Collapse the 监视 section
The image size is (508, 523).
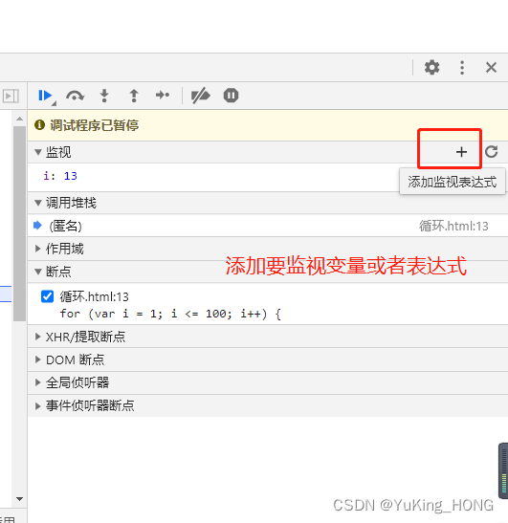[38, 152]
